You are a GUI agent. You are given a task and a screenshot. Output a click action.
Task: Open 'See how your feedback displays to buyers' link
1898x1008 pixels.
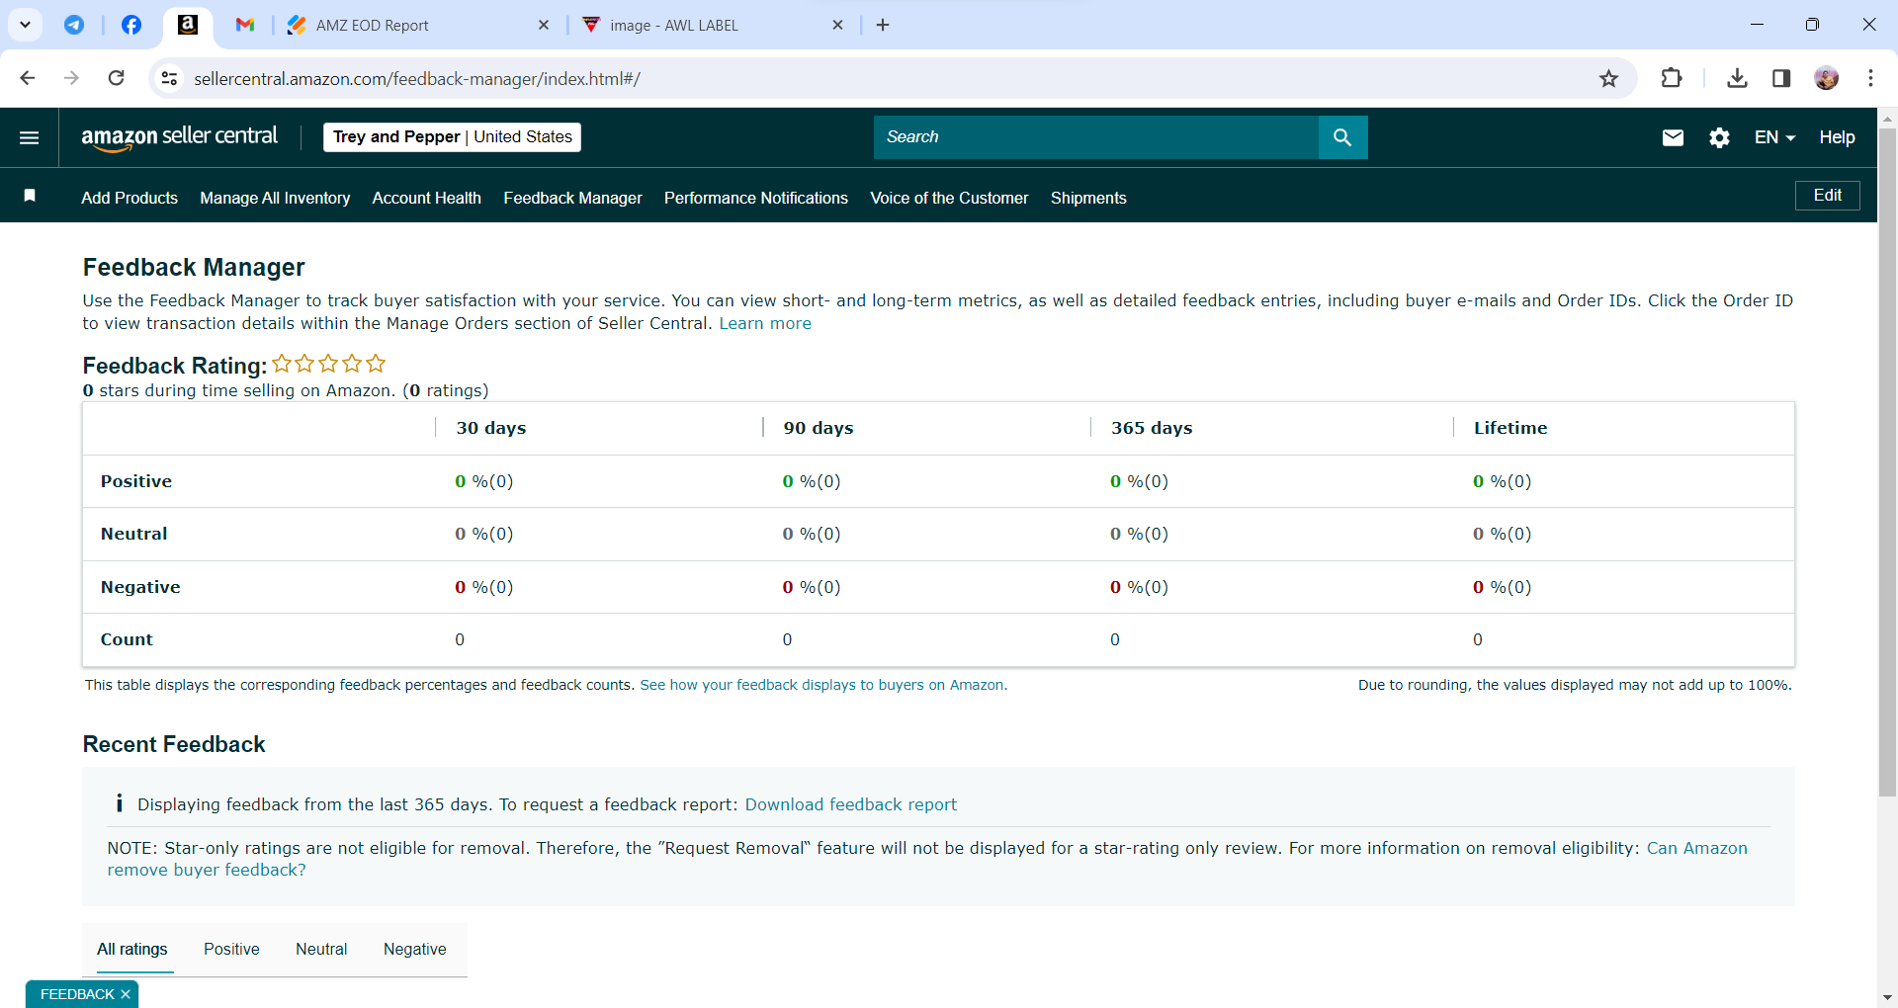821,685
